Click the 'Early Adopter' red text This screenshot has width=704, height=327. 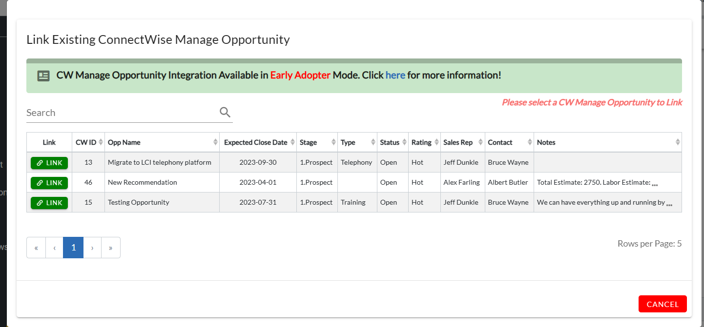300,75
